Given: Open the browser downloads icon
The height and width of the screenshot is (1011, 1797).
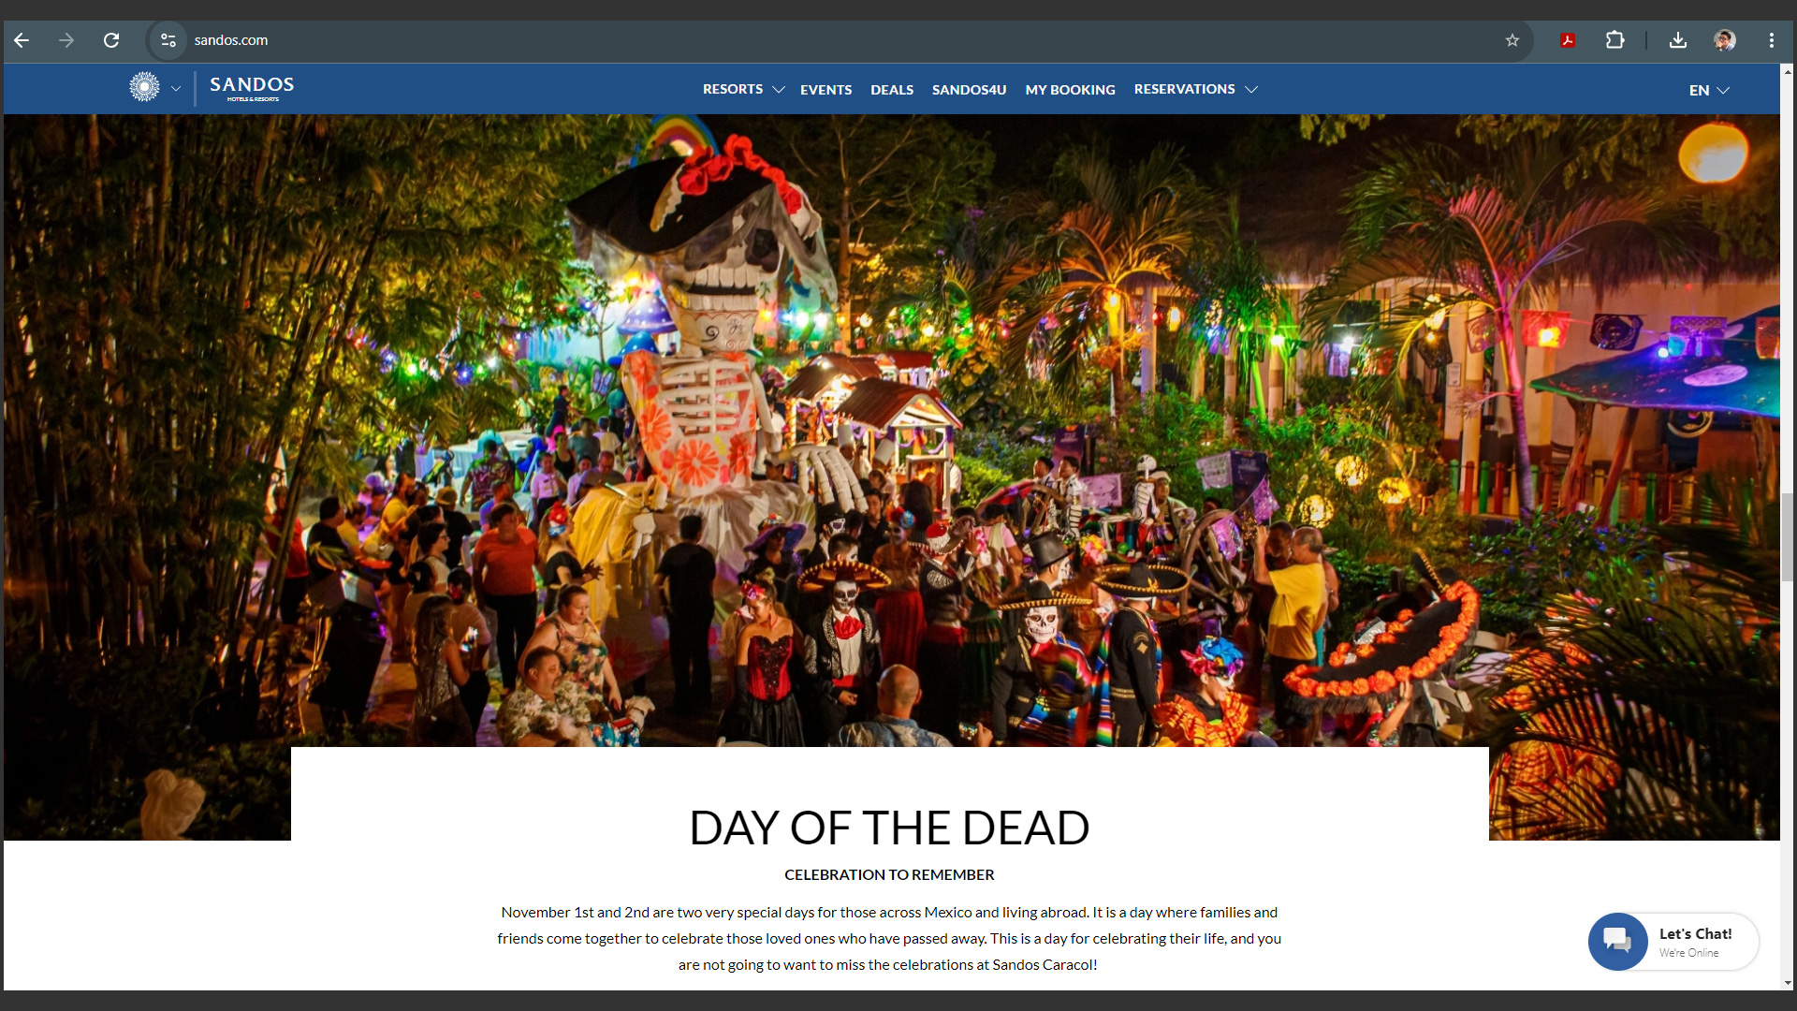Looking at the screenshot, I should coord(1677,40).
